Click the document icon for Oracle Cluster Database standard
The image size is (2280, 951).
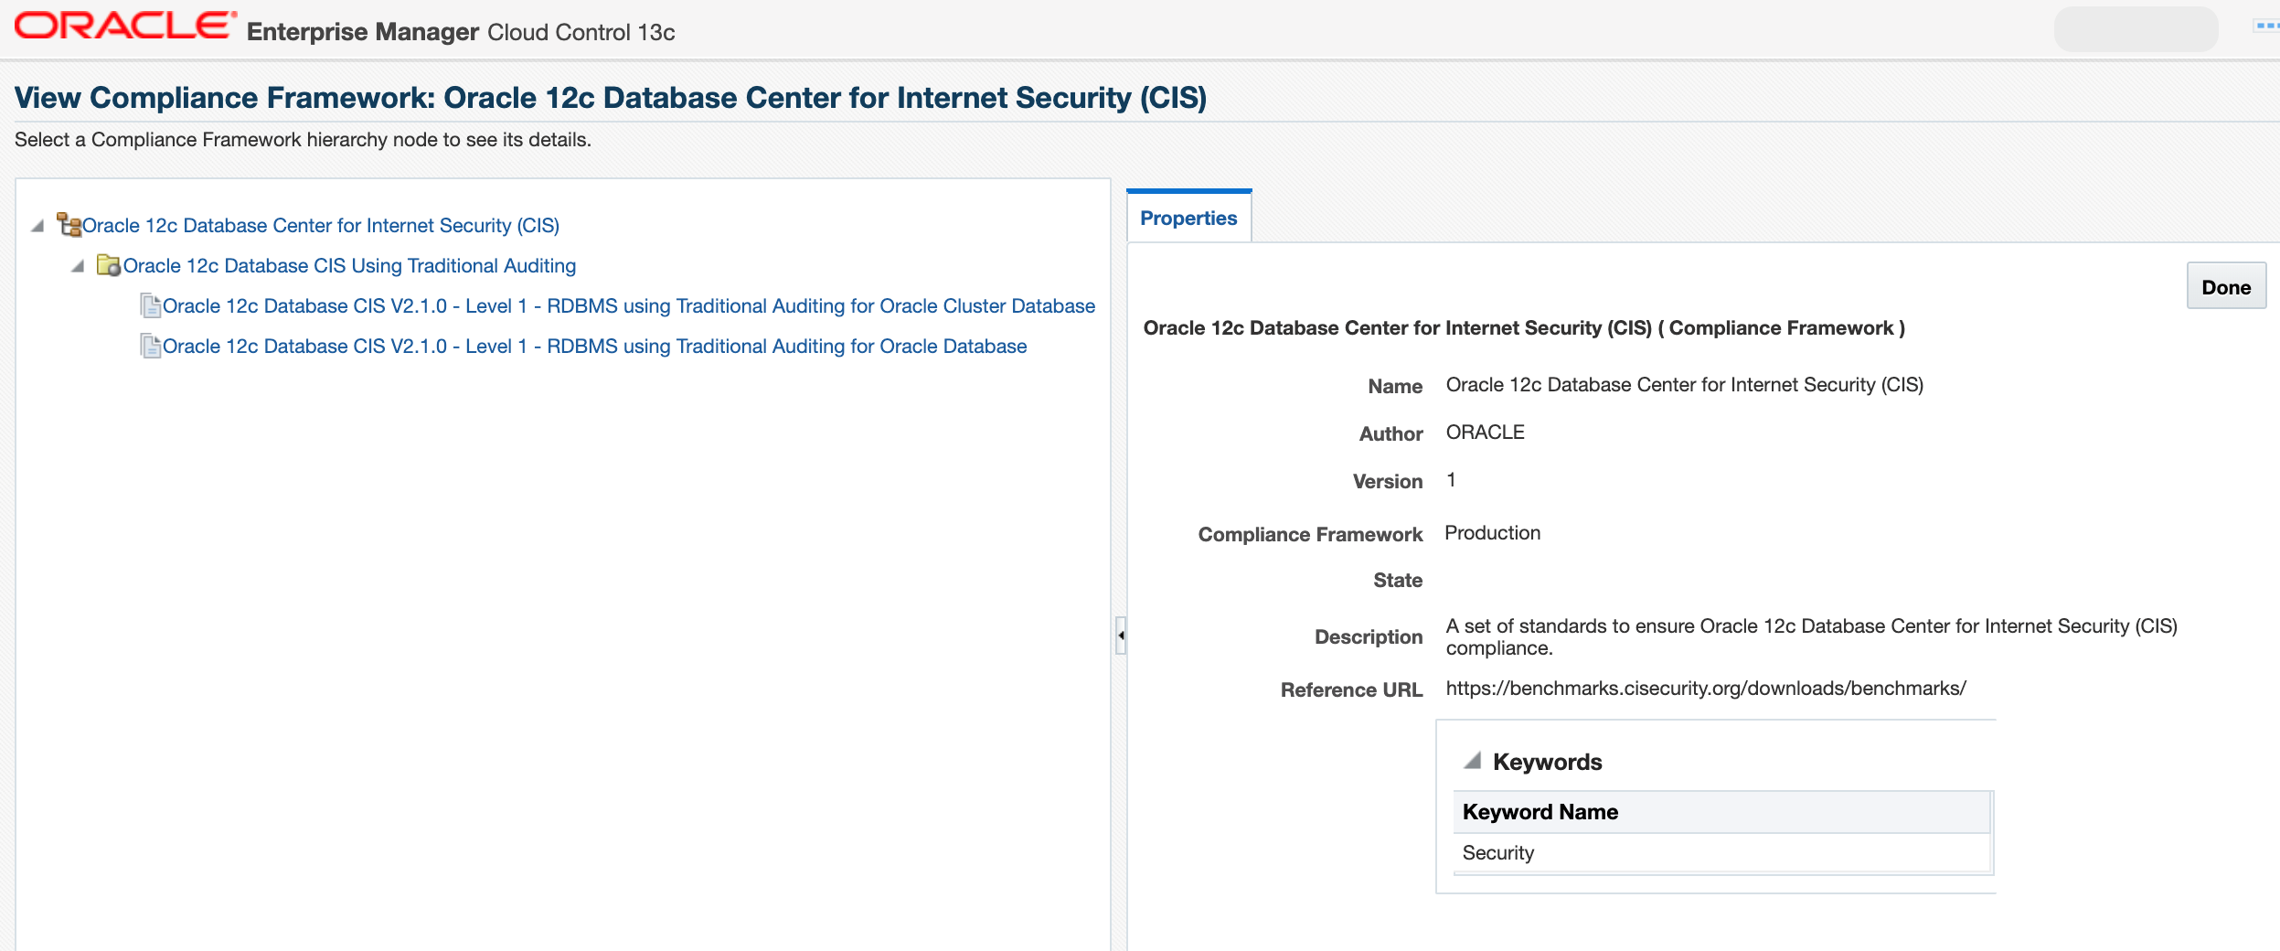pyautogui.click(x=150, y=306)
